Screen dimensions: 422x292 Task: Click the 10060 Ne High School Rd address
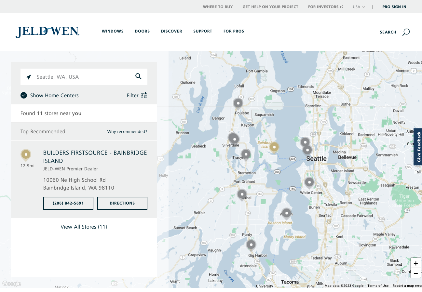coord(79,184)
